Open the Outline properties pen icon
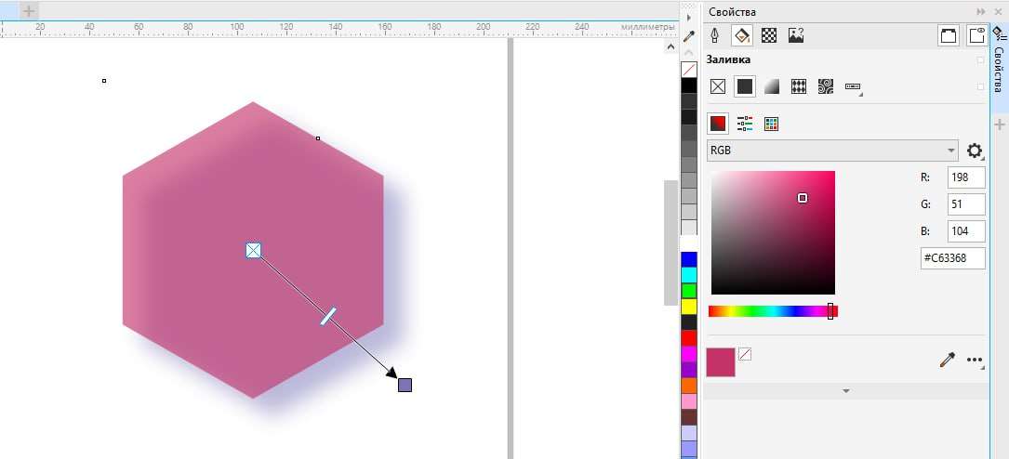 (x=715, y=34)
